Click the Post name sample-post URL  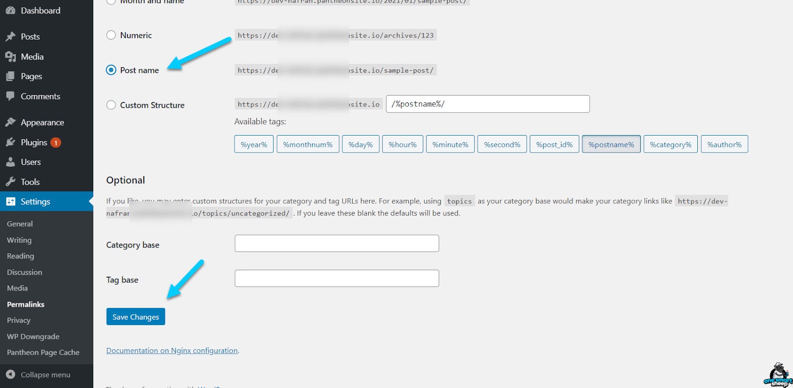click(336, 70)
